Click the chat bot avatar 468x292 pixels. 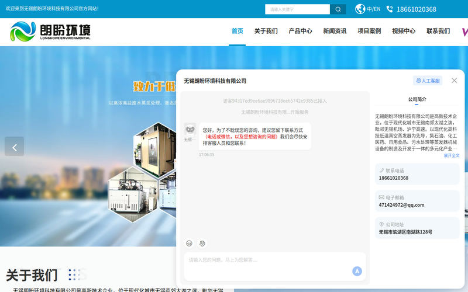tap(190, 129)
